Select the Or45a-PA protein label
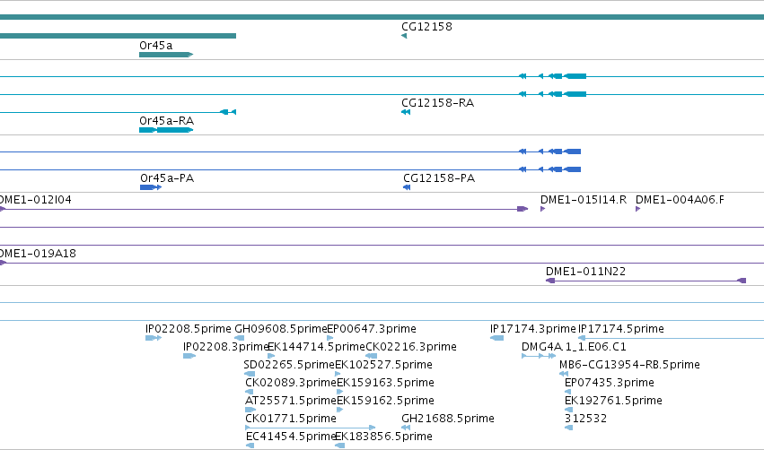764x450 pixels. (x=167, y=178)
